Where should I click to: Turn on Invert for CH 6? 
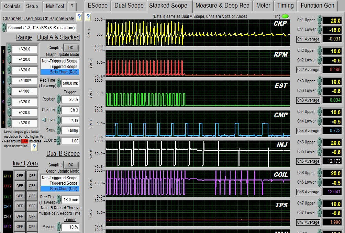pos(20,226)
